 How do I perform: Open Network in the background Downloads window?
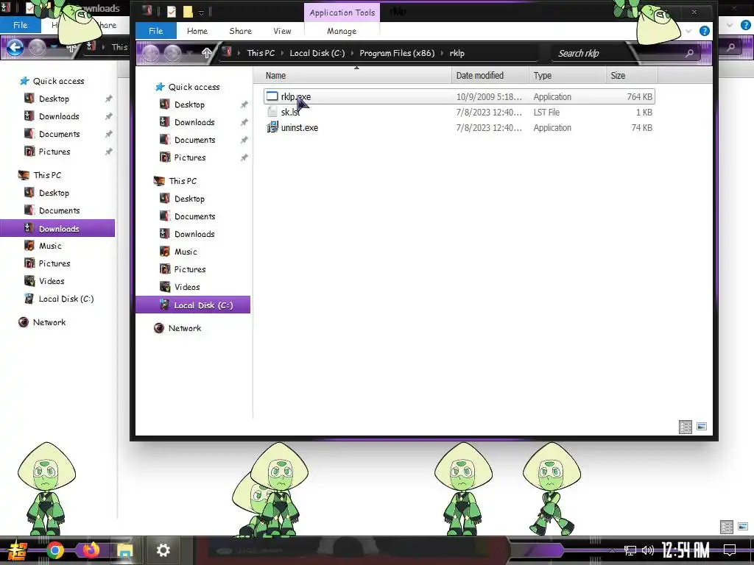[49, 322]
